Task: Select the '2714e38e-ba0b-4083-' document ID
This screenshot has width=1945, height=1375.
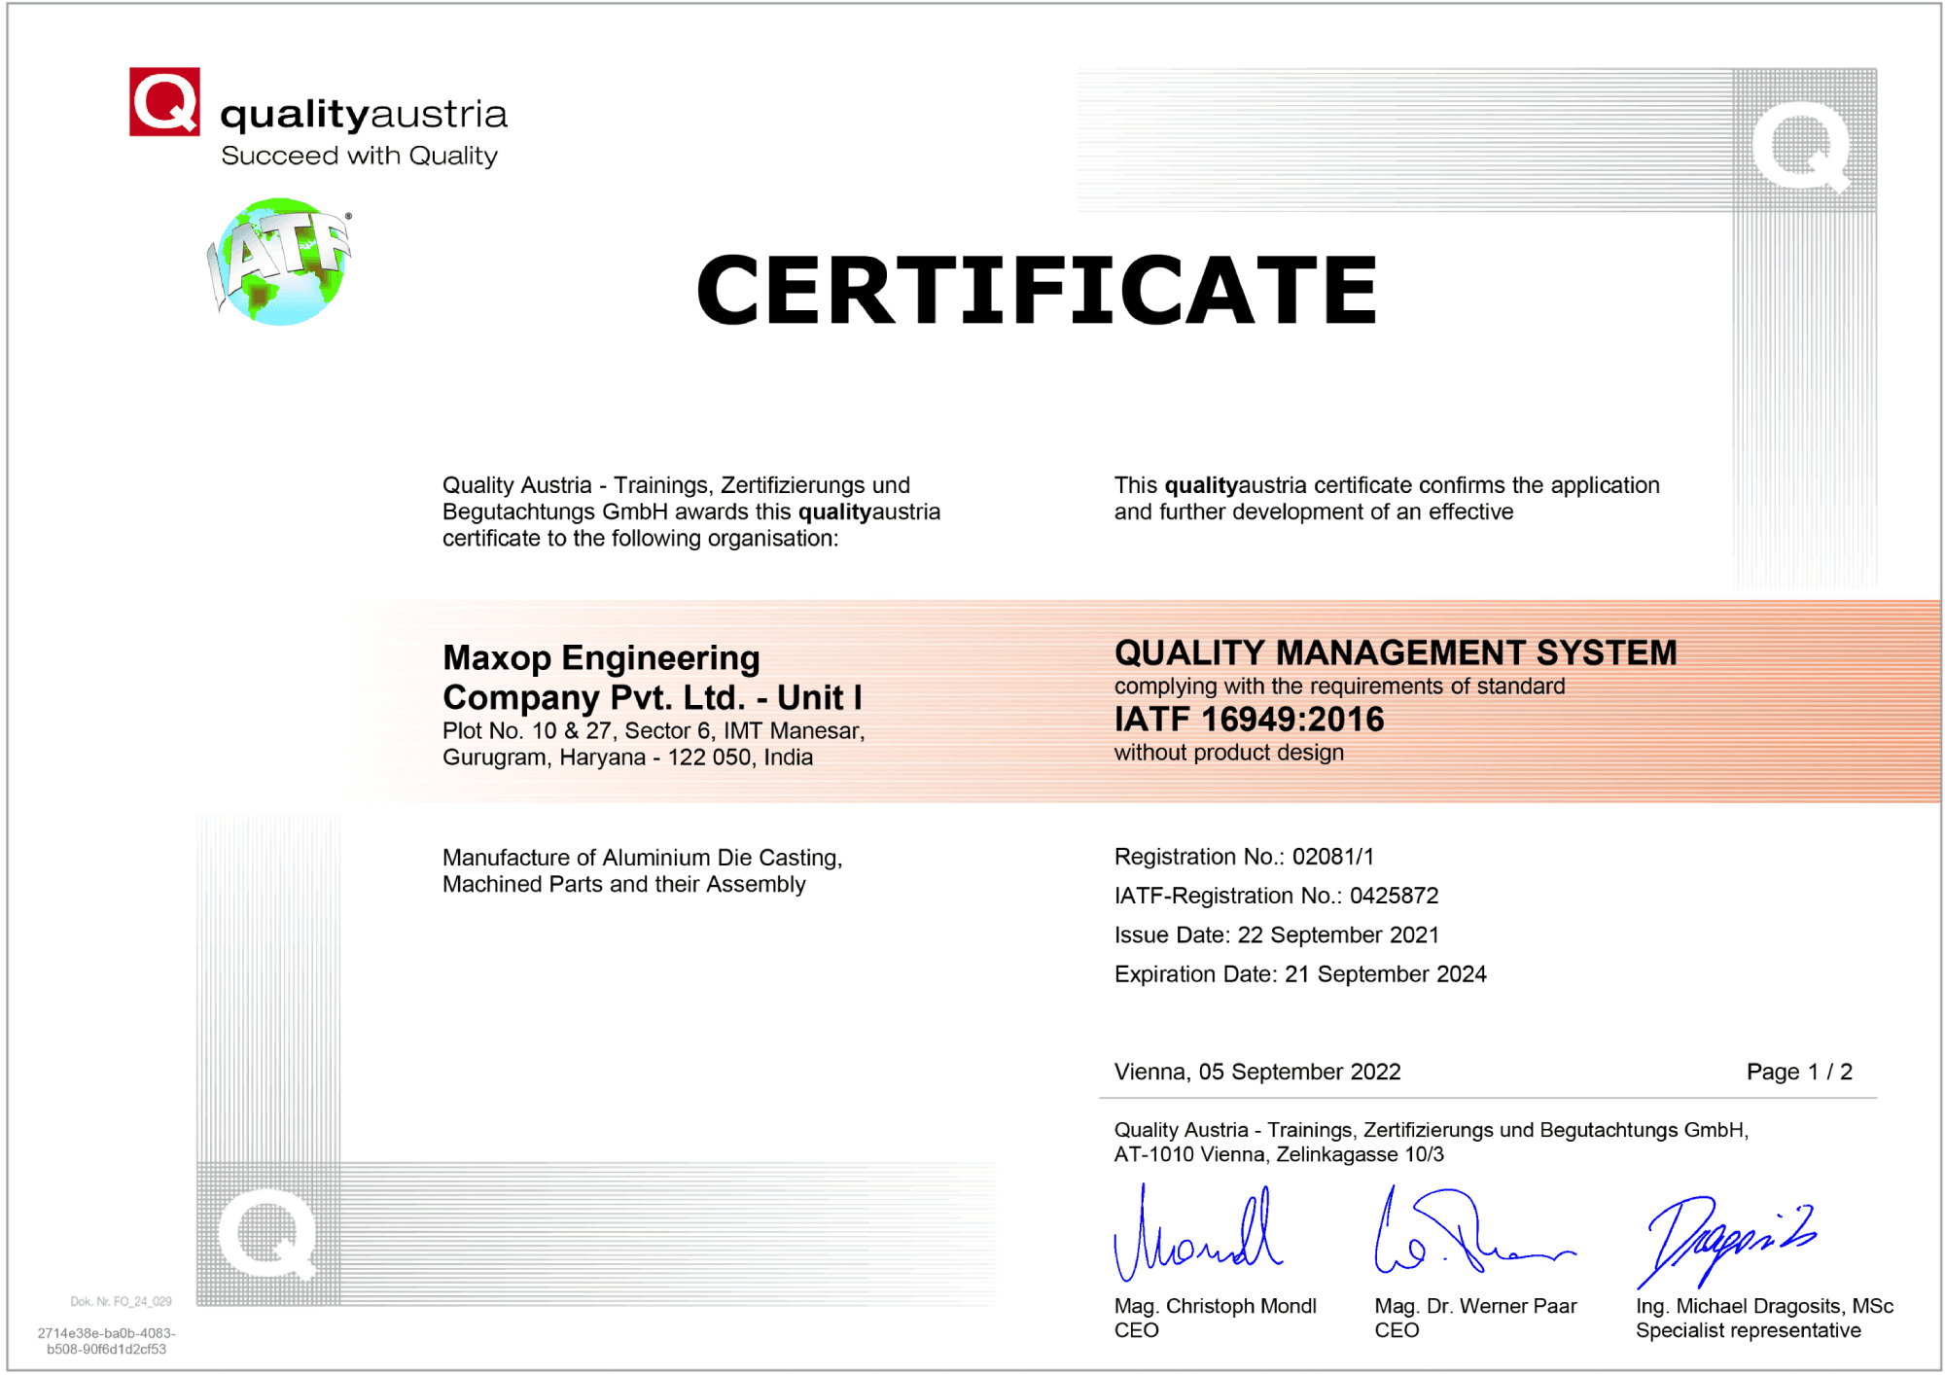Action: tap(107, 1333)
